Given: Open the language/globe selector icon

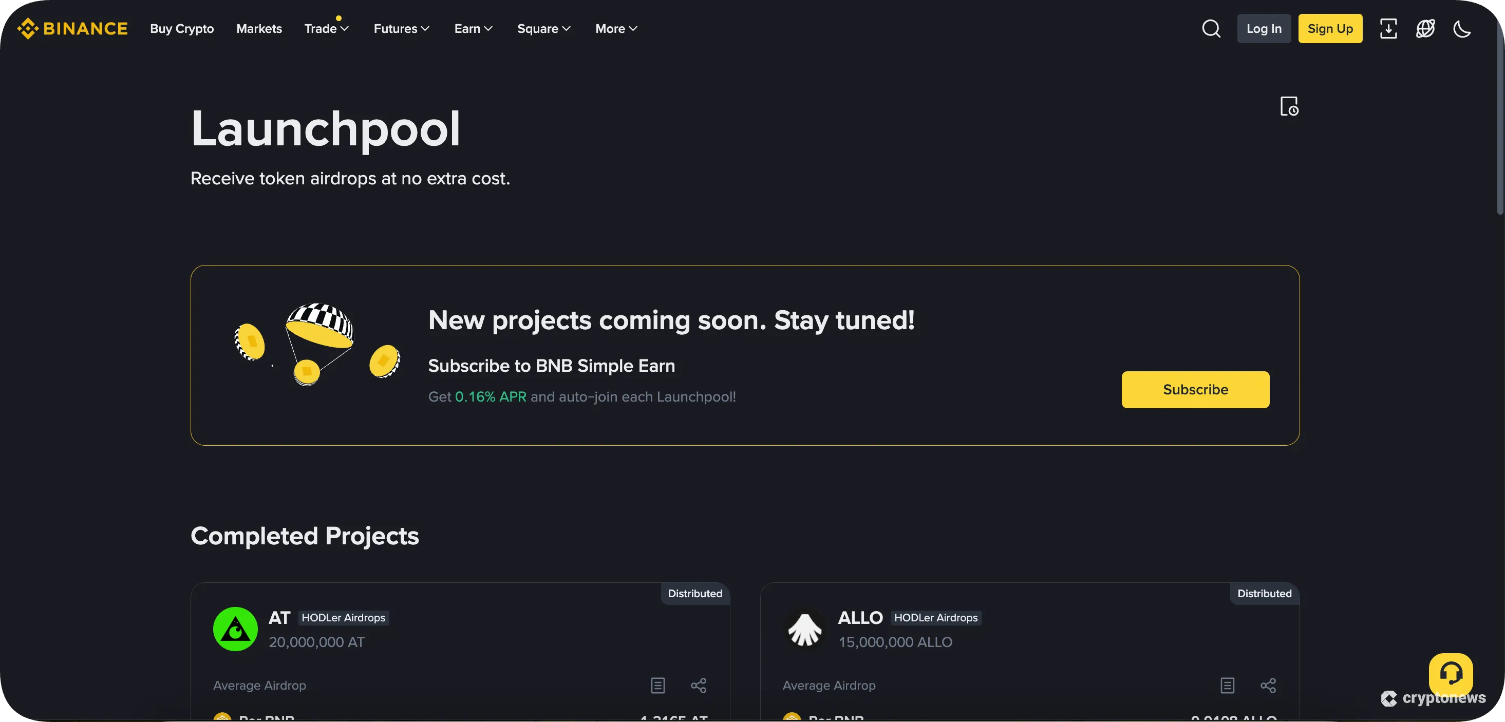Looking at the screenshot, I should coord(1425,28).
